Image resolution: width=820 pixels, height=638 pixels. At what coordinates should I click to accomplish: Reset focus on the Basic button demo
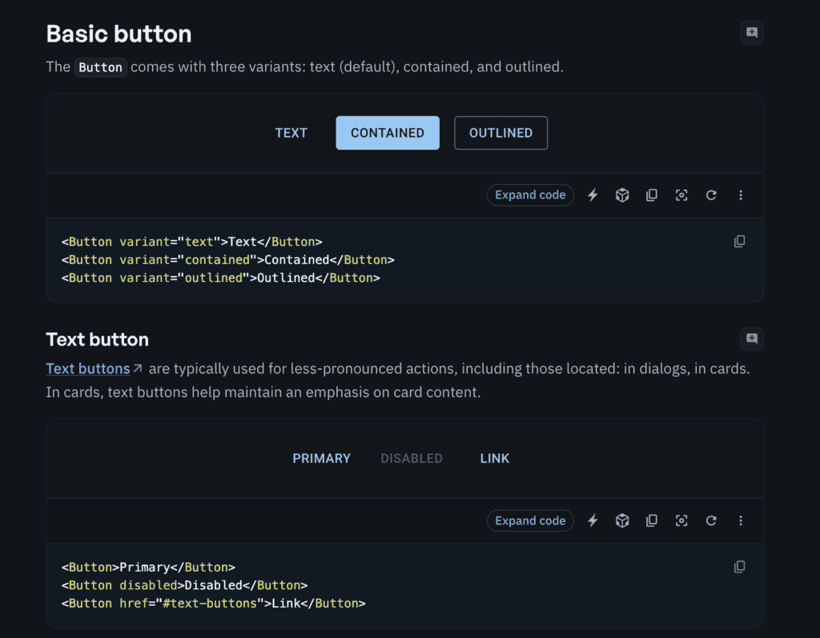[681, 195]
